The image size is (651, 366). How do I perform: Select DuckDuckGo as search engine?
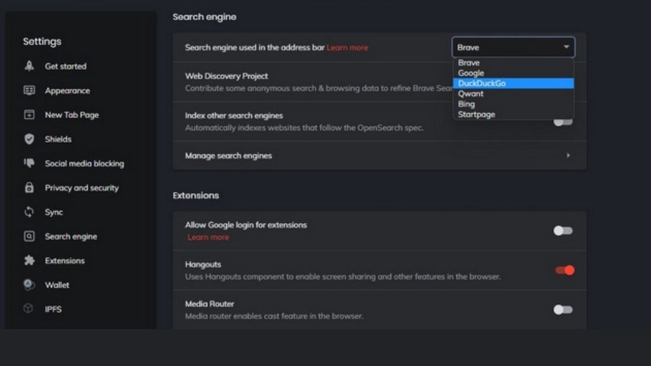pyautogui.click(x=513, y=83)
